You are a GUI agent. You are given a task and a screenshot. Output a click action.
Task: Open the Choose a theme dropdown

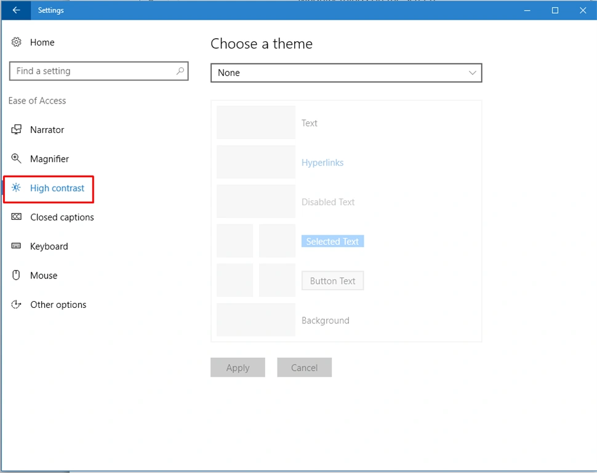coord(346,73)
